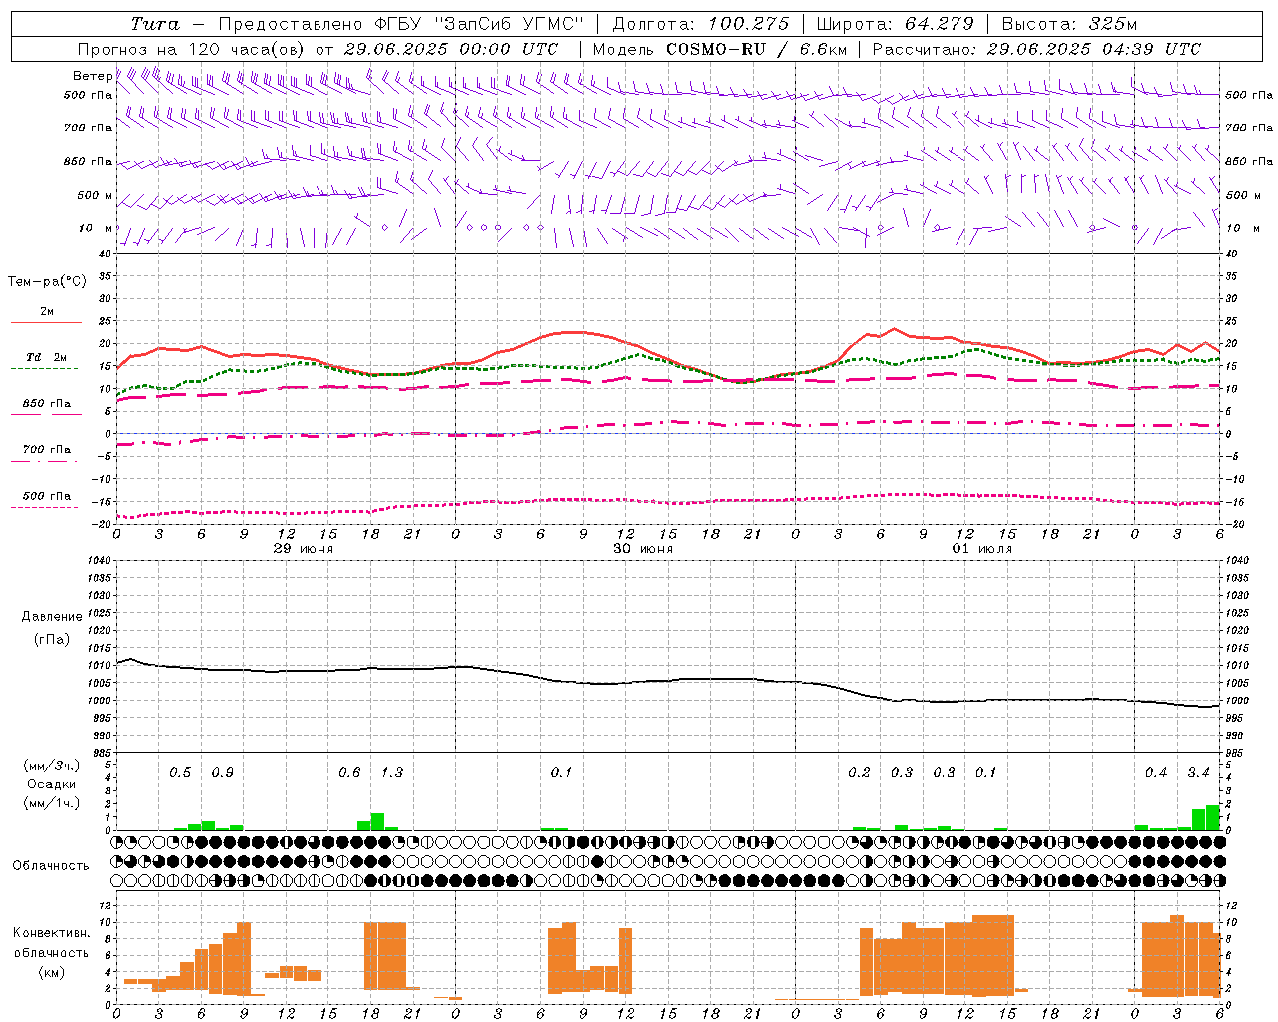Click the "(мм/1ч.)" precipitation unit label
This screenshot has height=1022, width=1278.
52,803
